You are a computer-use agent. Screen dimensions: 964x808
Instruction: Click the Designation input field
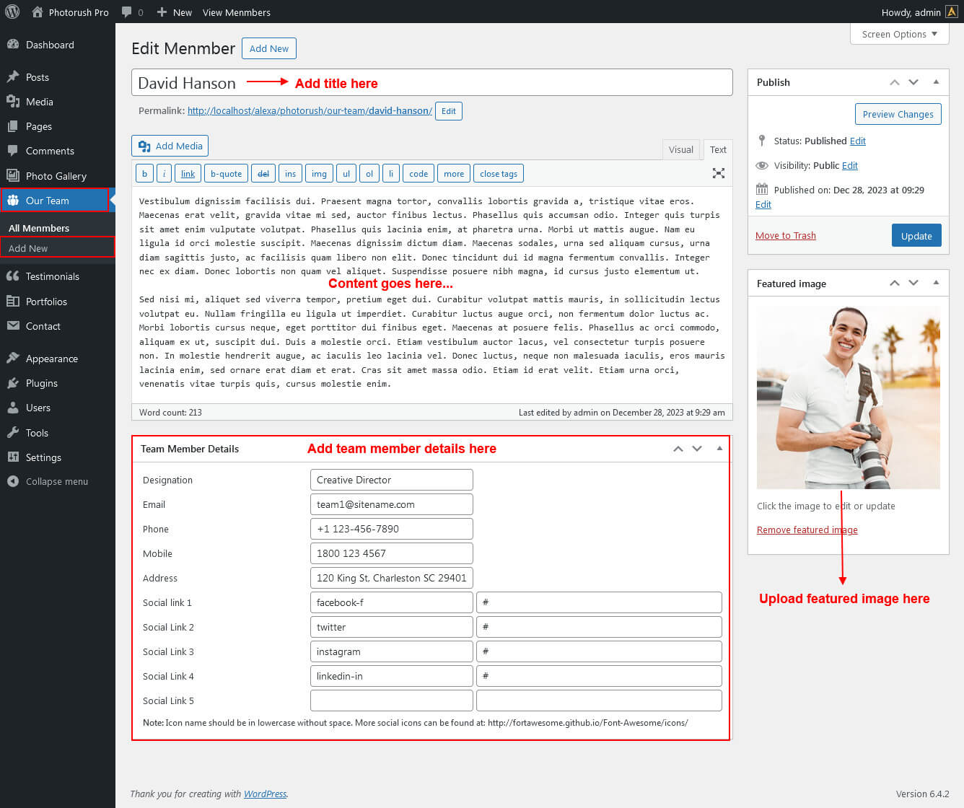click(x=392, y=480)
